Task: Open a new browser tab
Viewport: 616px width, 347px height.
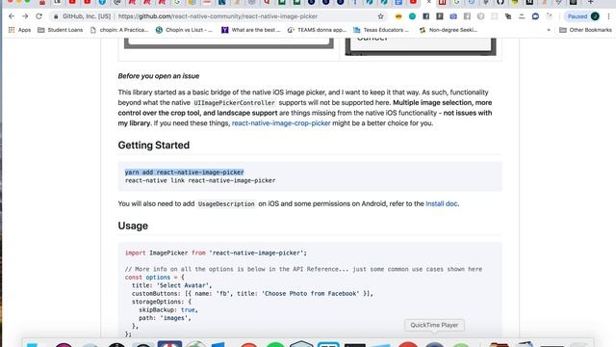Action: [x=590, y=2]
